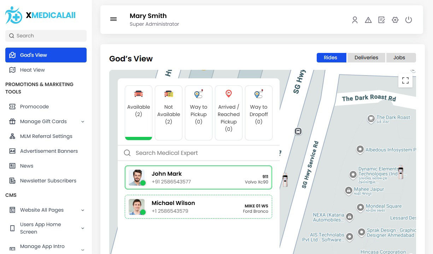The width and height of the screenshot is (433, 254).
Task: Click the bus stop marker on map
Action: tap(298, 131)
